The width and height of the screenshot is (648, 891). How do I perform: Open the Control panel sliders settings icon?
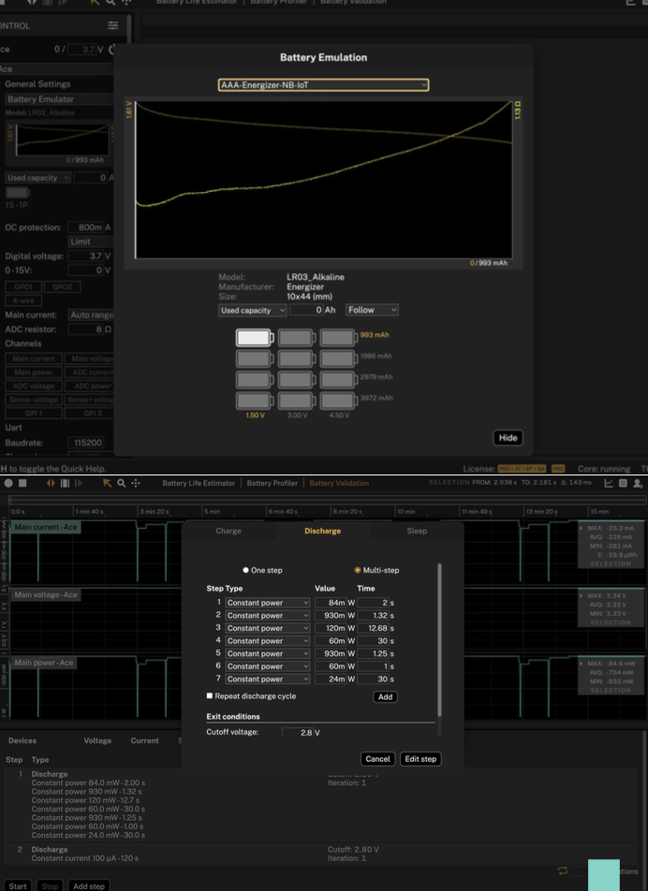coord(113,25)
